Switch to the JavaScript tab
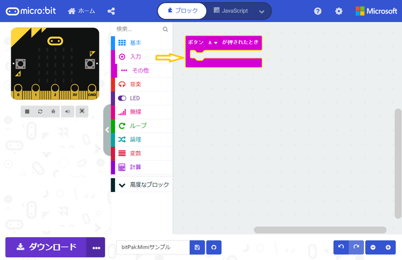 (231, 11)
